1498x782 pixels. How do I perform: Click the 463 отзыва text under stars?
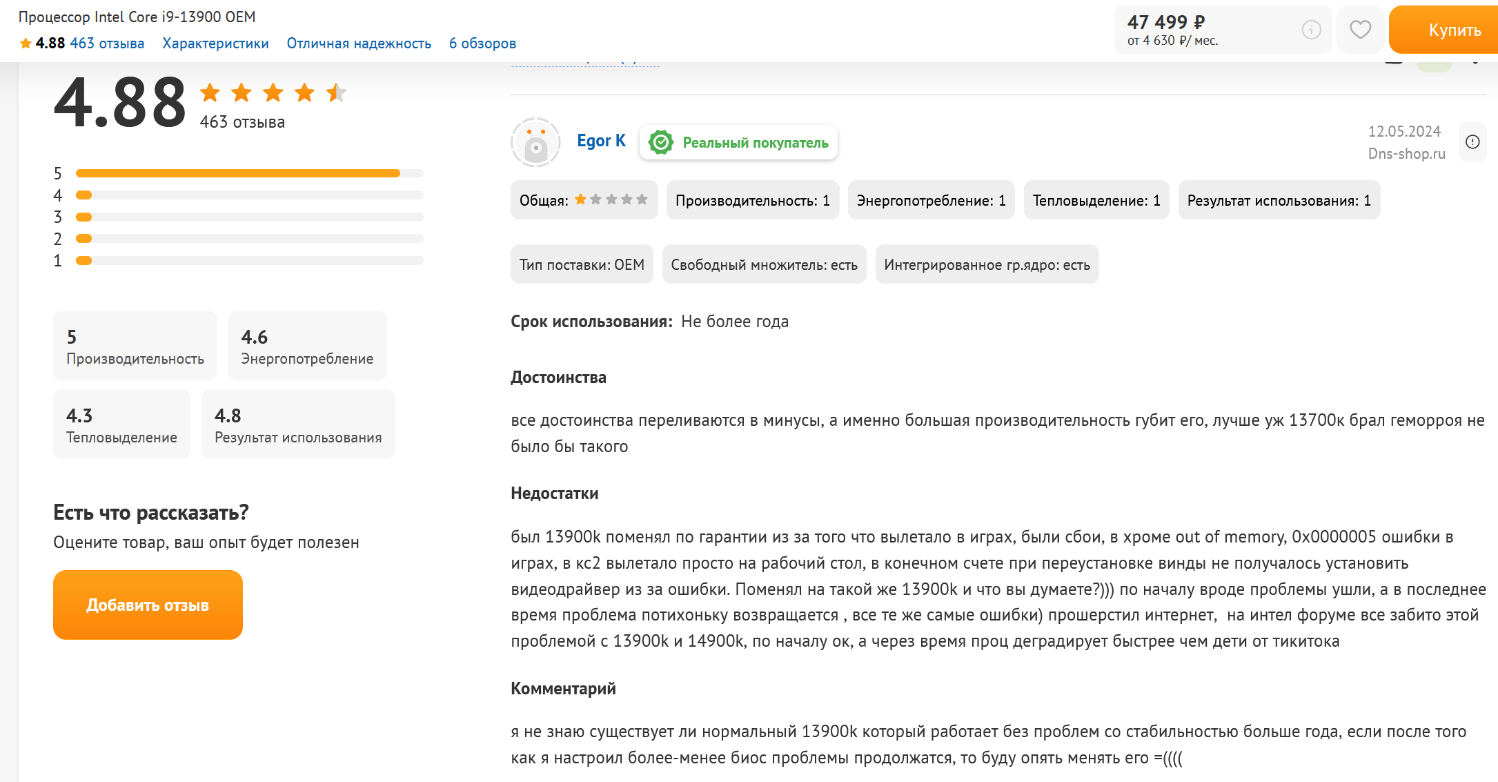(242, 122)
